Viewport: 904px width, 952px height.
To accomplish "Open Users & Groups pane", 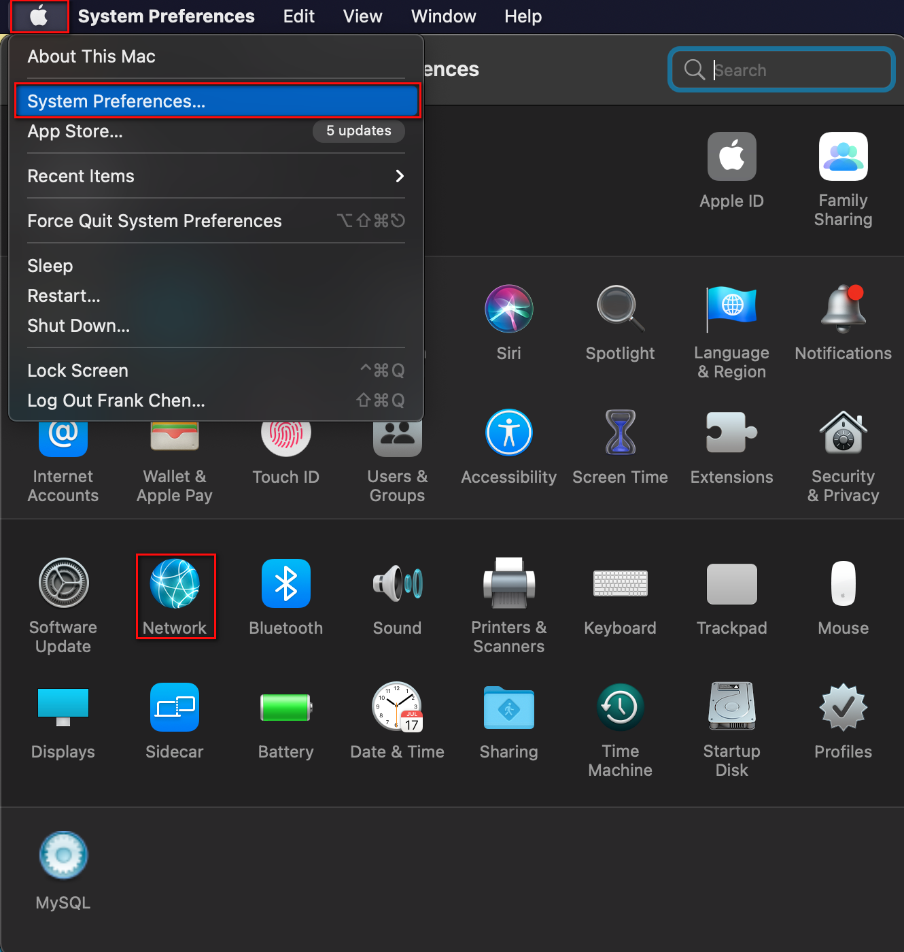I will [397, 462].
